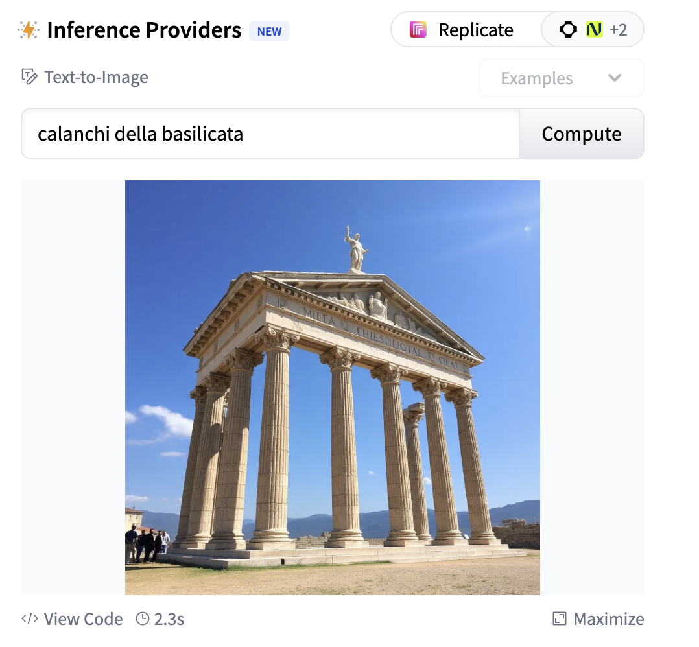This screenshot has width=699, height=647.
Task: Select the green N provider icon
Action: click(594, 29)
